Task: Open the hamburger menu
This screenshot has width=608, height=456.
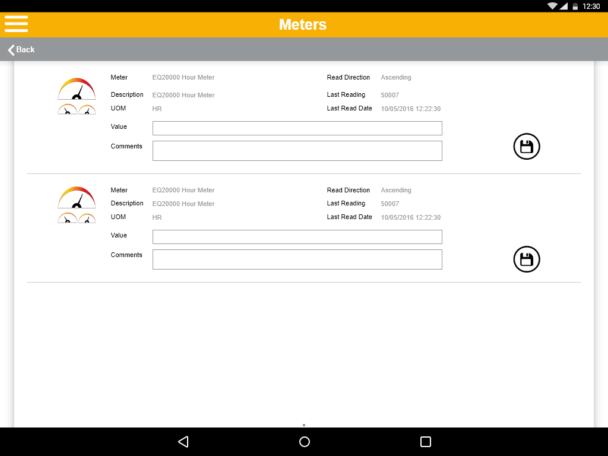Action: point(17,23)
